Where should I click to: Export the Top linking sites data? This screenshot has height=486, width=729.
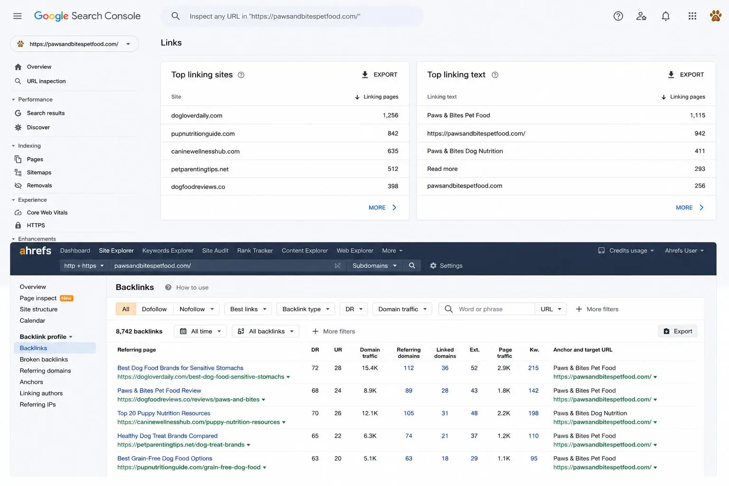pyautogui.click(x=379, y=75)
